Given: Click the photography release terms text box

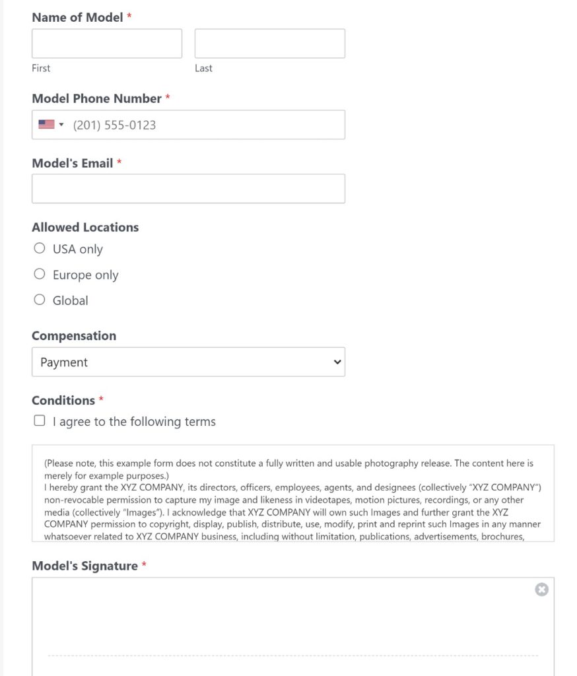Looking at the screenshot, I should (290, 492).
